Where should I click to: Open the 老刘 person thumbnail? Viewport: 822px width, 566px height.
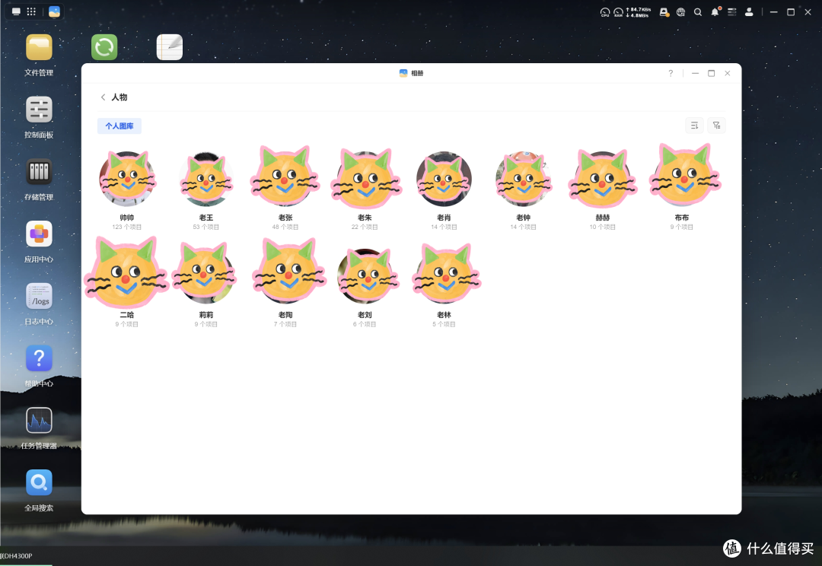[366, 275]
